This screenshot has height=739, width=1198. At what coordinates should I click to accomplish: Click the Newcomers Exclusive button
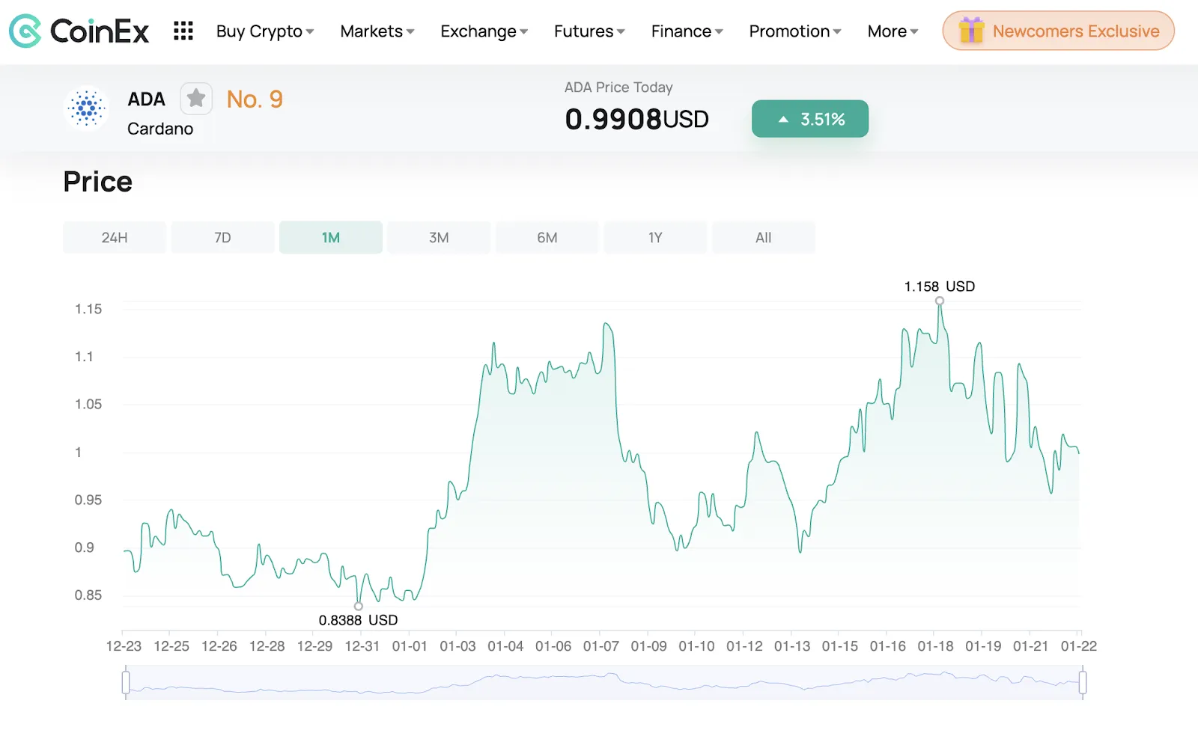tap(1059, 31)
